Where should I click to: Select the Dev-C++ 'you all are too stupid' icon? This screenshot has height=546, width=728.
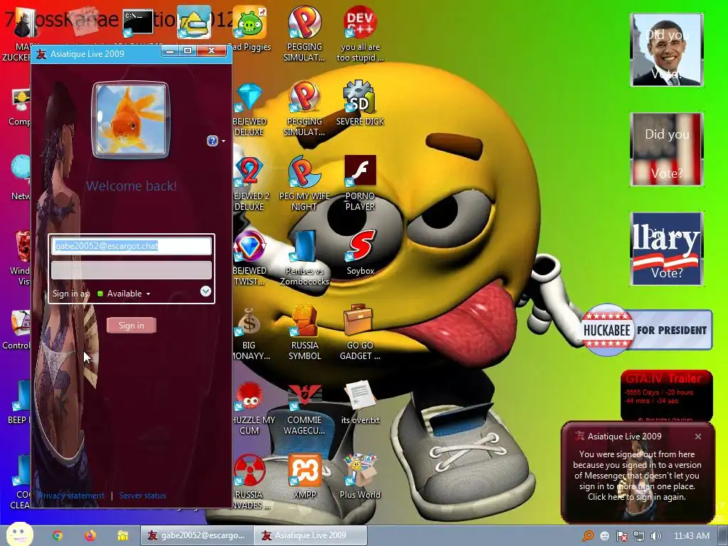pos(360,34)
